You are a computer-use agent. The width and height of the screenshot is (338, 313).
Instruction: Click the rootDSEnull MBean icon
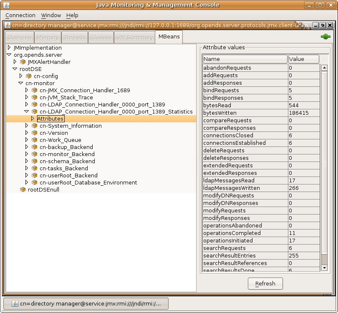(23, 189)
